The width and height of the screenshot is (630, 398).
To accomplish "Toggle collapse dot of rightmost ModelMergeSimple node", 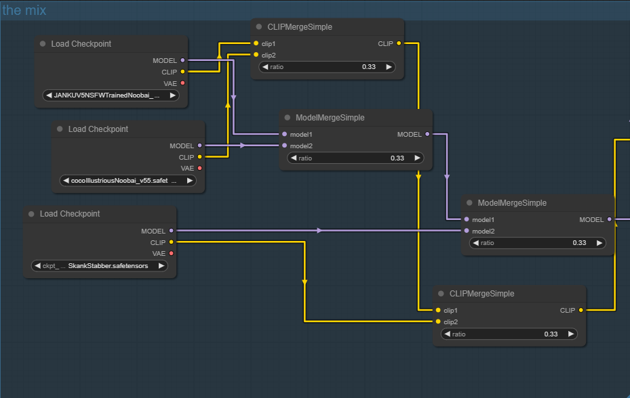I will pos(469,203).
